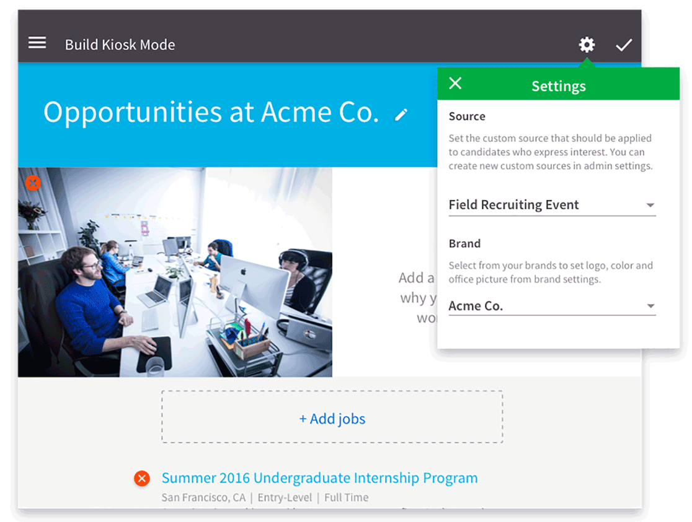The width and height of the screenshot is (692, 522).
Task: Edit the page title with pencil icon
Action: (402, 115)
